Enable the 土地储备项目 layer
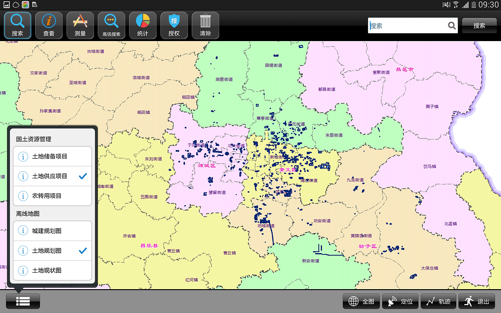501x313 pixels. (52, 156)
